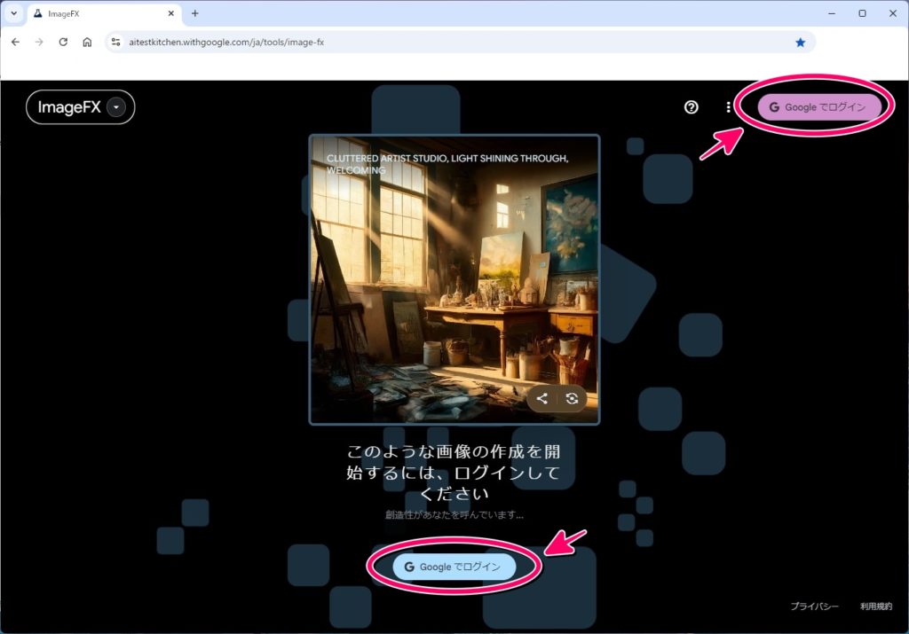Click the top-right Google でログイン button
909x634 pixels.
tap(817, 107)
